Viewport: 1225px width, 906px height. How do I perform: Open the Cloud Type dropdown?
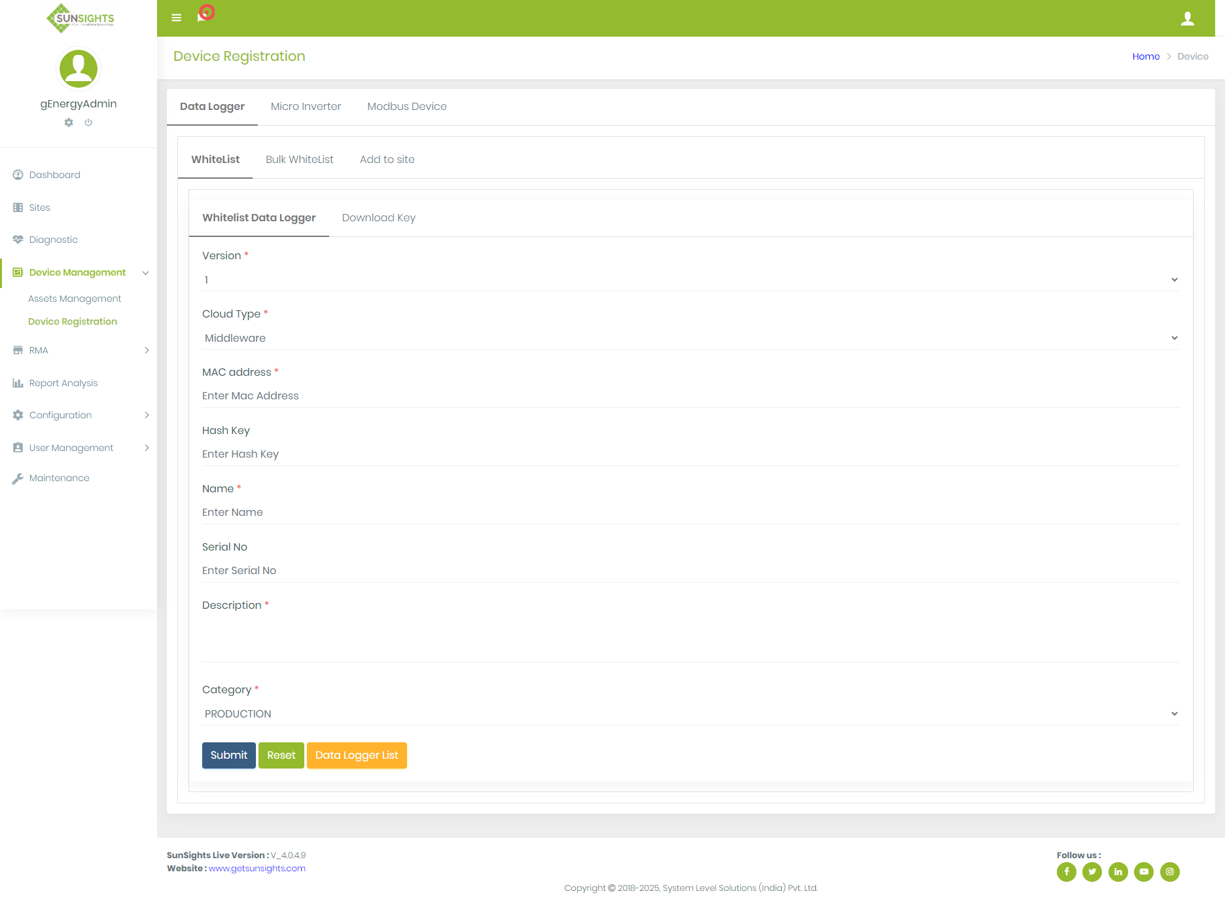pyautogui.click(x=690, y=338)
